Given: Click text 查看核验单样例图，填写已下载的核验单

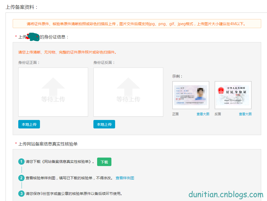Looking at the screenshot, I should tap(69, 178).
